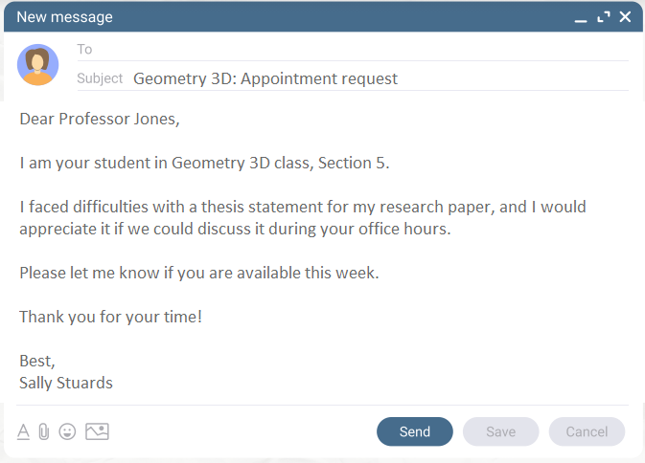This screenshot has height=463, width=645.
Task: Attach a file with paperclip icon
Action: [x=44, y=431]
